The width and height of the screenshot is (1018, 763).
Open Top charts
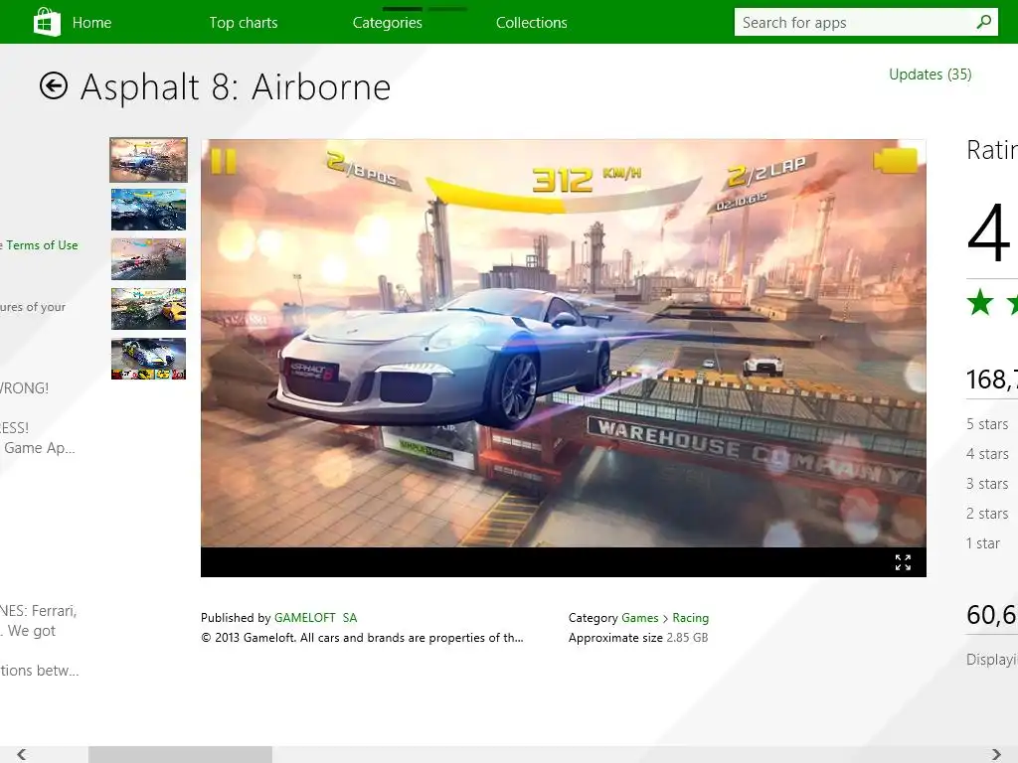click(x=244, y=23)
